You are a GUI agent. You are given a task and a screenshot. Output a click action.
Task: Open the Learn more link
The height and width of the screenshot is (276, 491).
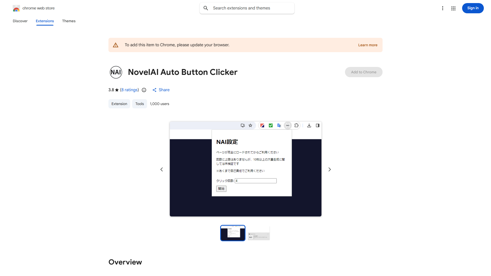pos(368,45)
